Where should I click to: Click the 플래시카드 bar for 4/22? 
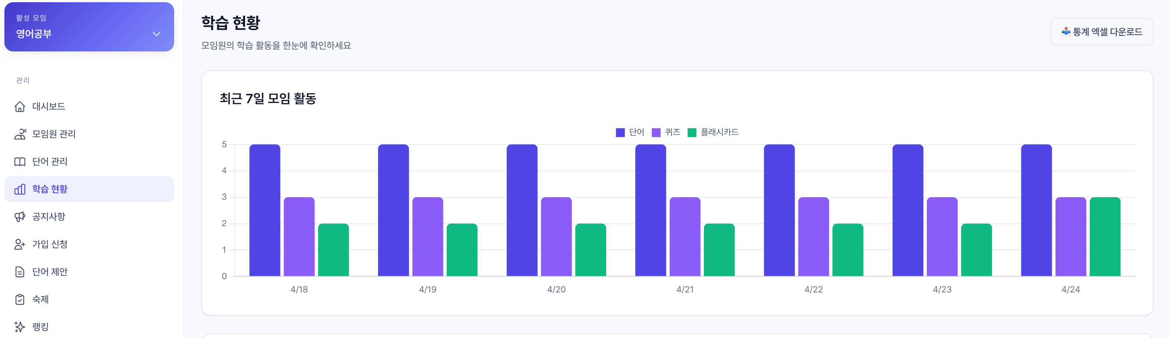click(x=848, y=250)
